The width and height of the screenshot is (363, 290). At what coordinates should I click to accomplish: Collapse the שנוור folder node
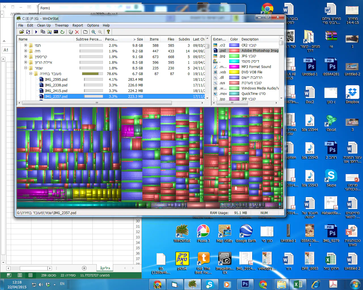point(26,68)
